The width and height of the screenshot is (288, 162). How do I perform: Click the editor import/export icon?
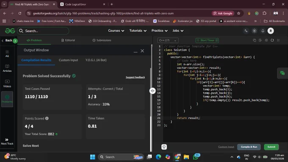[260, 40]
